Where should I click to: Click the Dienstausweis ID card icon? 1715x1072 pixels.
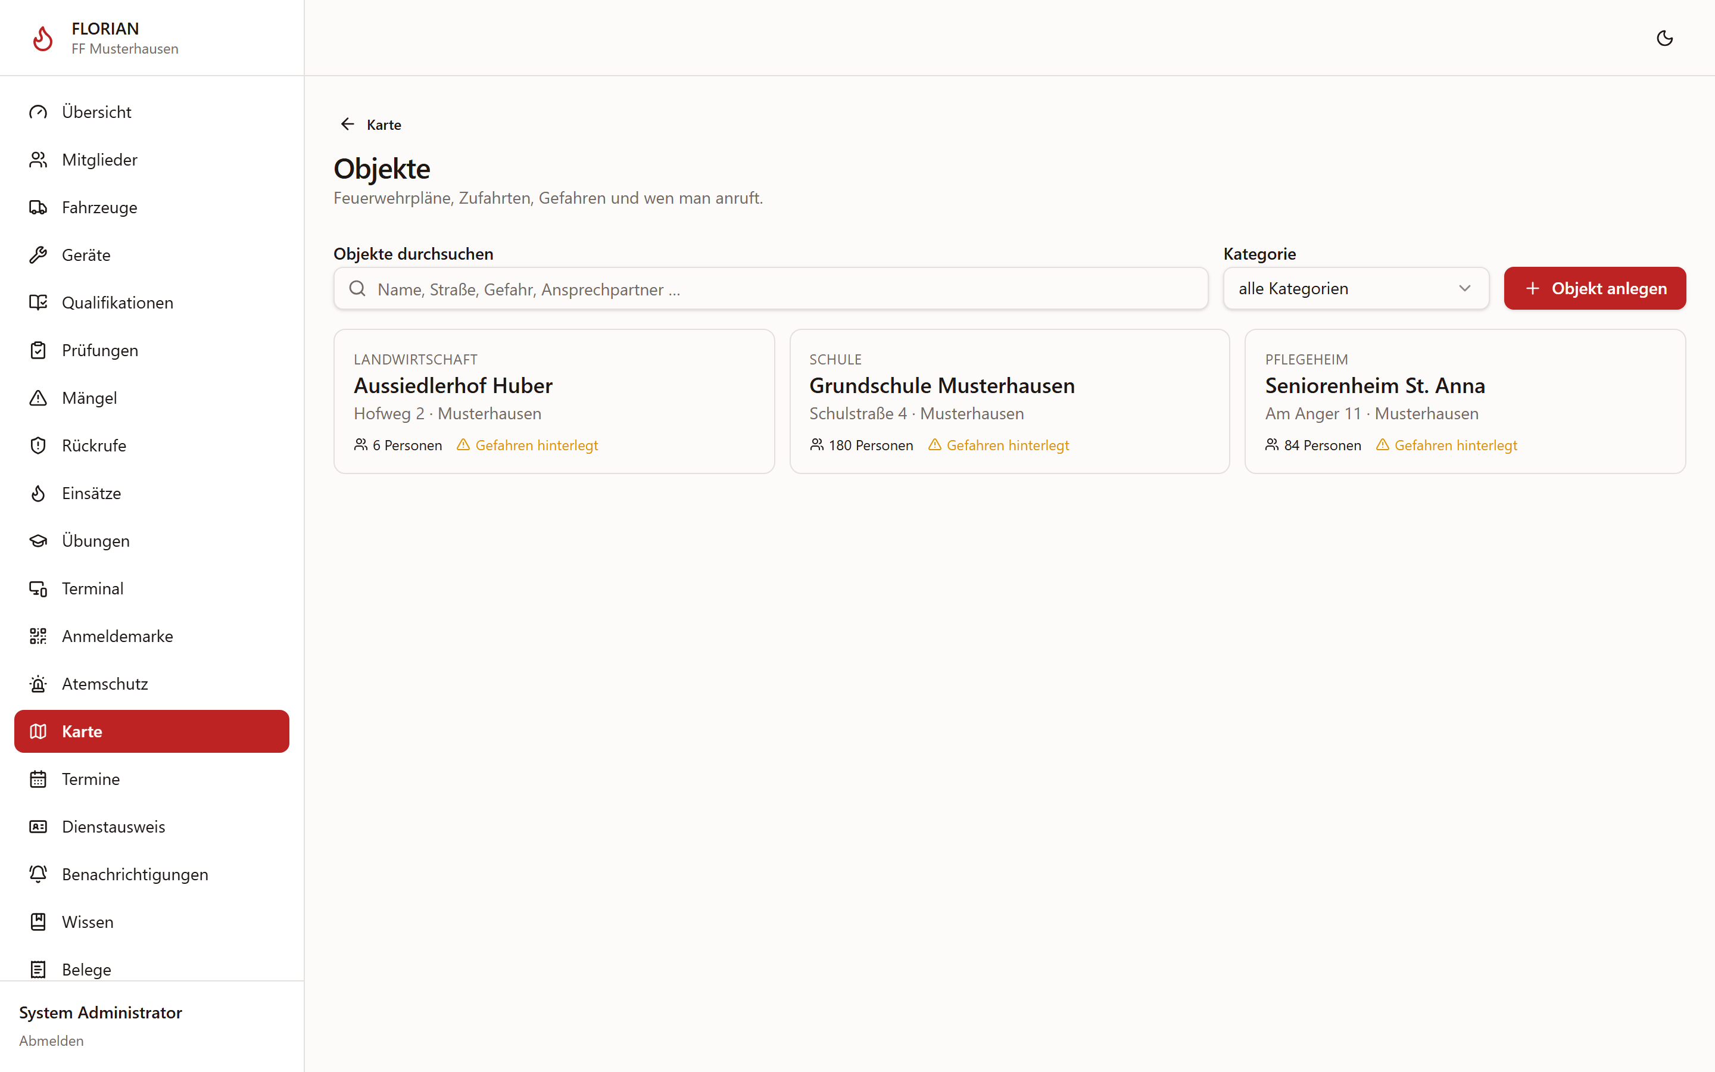point(38,827)
